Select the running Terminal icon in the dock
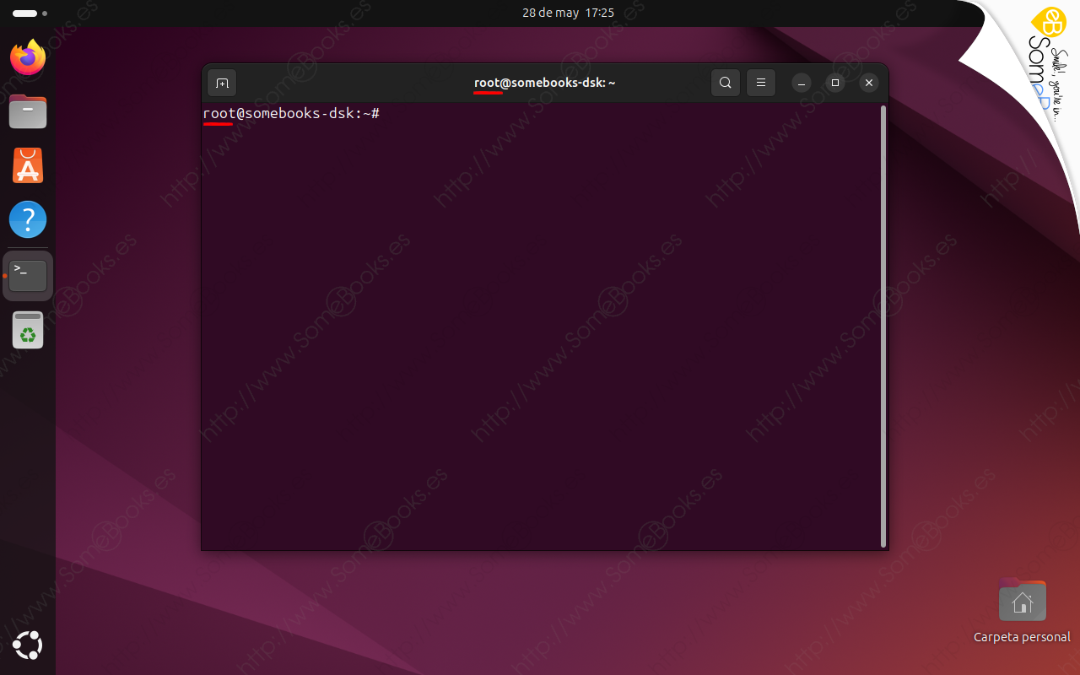Viewport: 1080px width, 675px height. pos(27,274)
